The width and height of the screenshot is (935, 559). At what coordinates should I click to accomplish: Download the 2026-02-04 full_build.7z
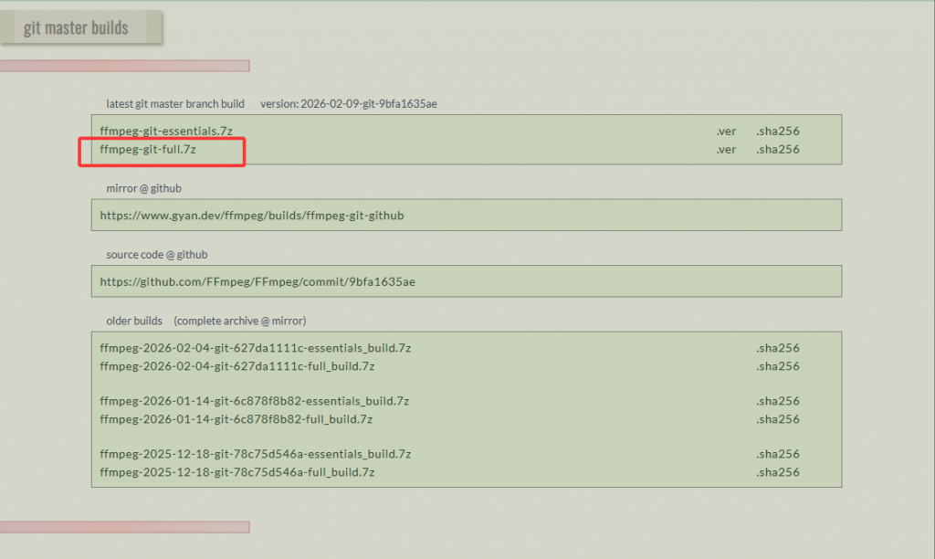tap(237, 366)
